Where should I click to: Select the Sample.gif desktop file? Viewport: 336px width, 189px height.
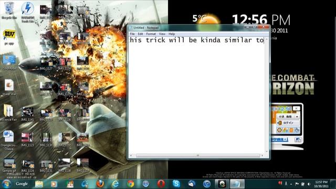tap(9, 165)
